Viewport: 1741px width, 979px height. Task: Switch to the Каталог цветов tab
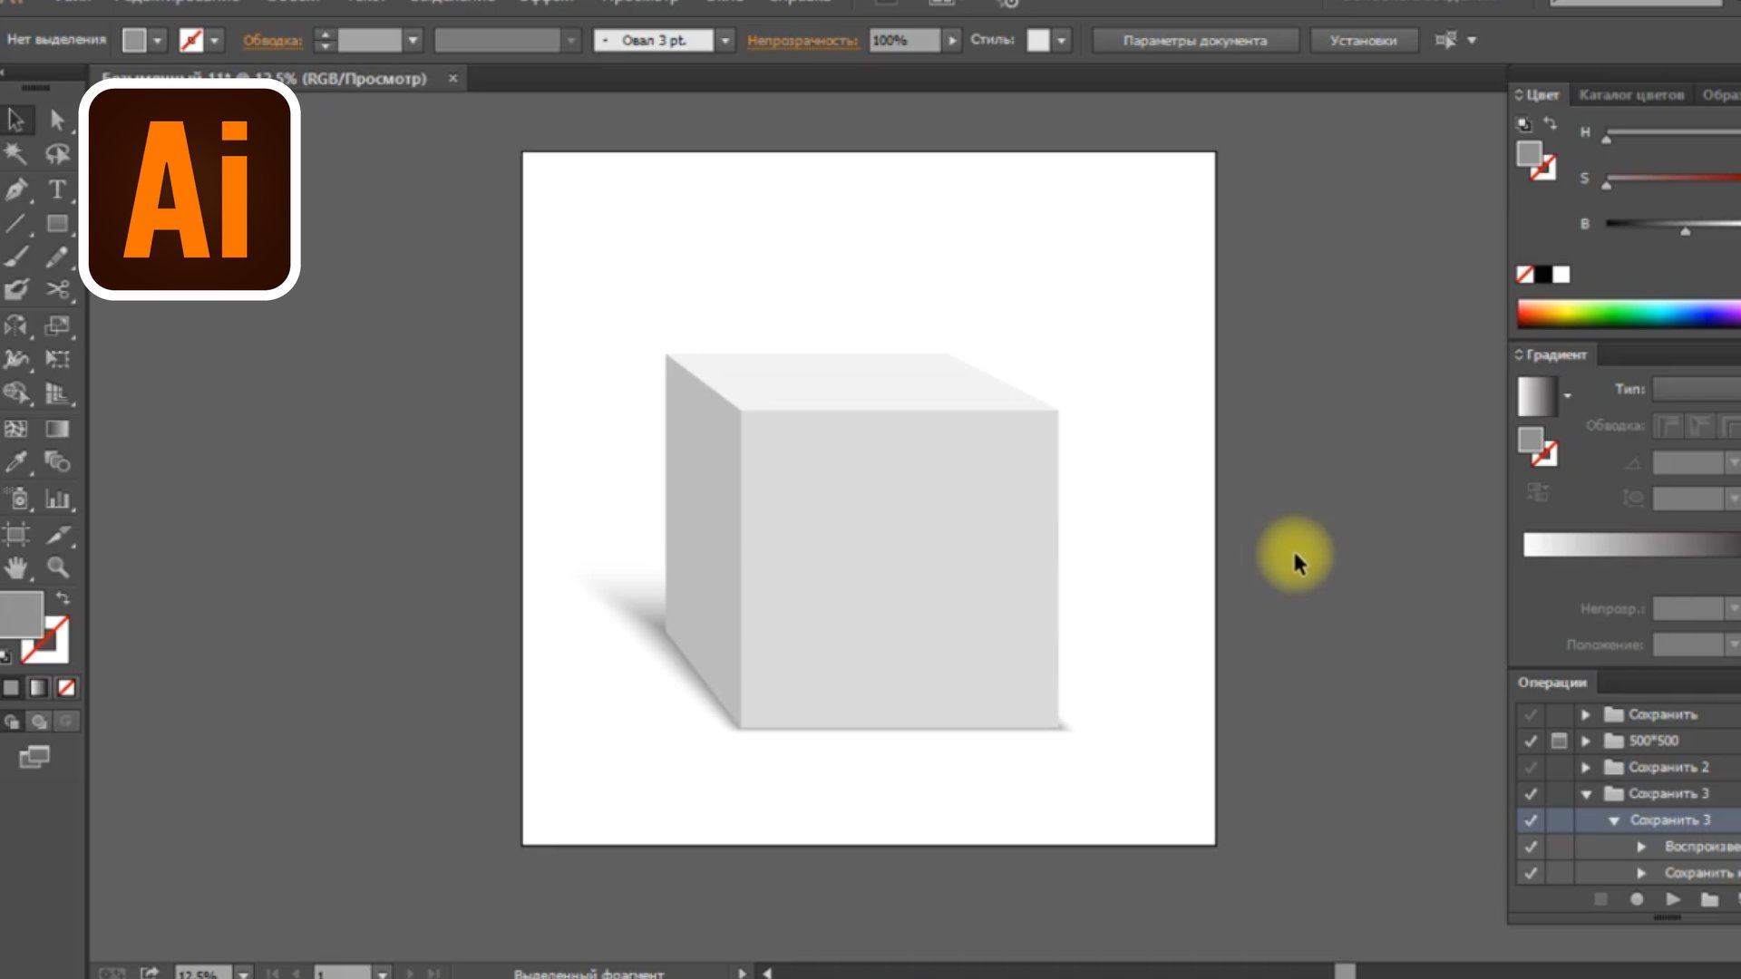pos(1631,94)
